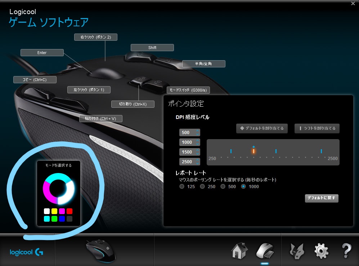
Task: Pick the white color swatch
Action: 47,211
